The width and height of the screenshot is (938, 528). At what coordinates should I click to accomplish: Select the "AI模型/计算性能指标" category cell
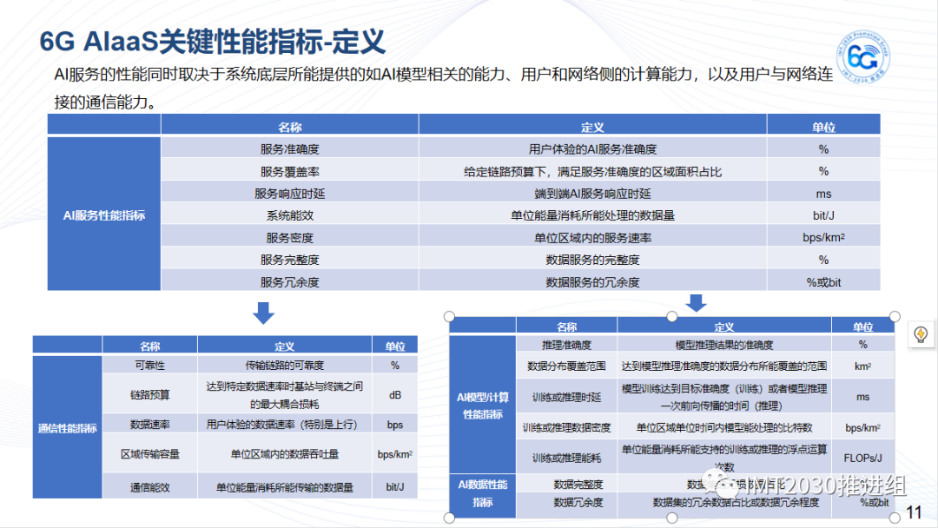[482, 404]
